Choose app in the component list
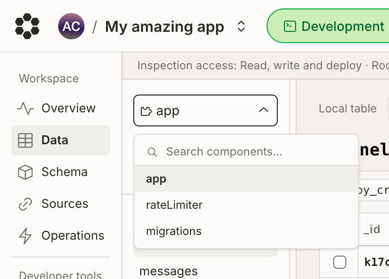Screen dimensions: 389x279 tap(246, 179)
